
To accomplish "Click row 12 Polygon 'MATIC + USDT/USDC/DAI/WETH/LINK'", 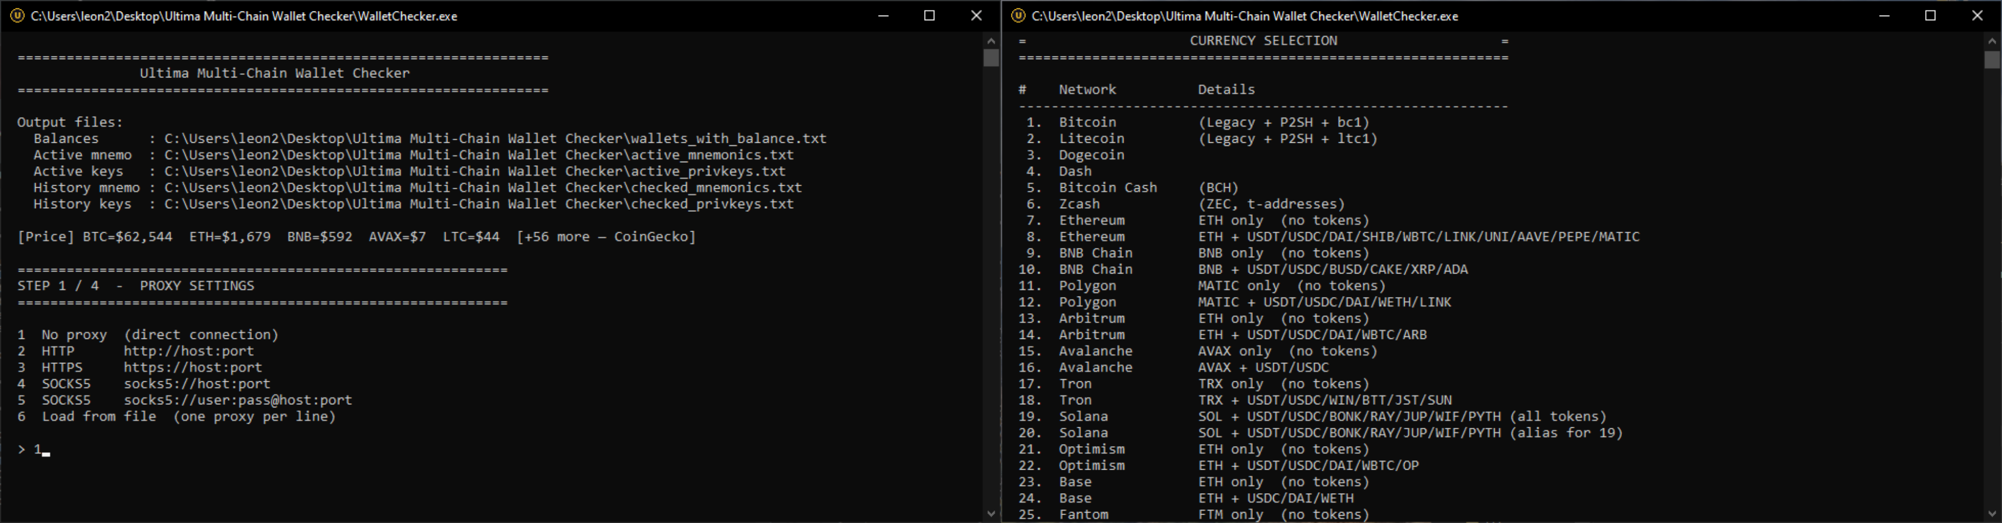I will 1235,302.
